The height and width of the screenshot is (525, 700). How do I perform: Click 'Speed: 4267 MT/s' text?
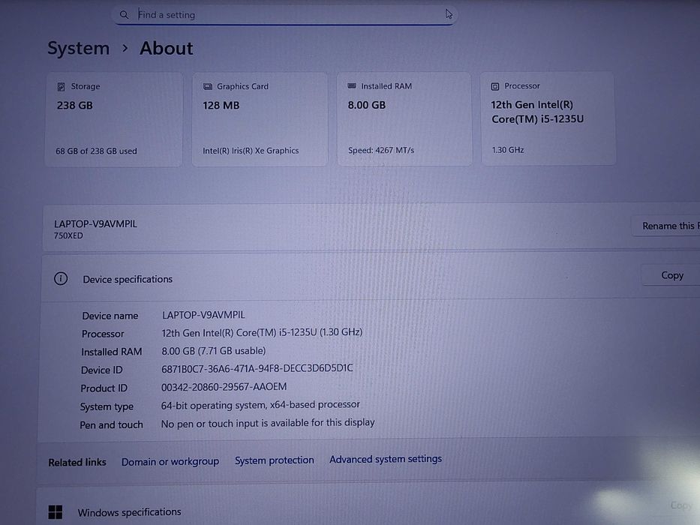(381, 150)
